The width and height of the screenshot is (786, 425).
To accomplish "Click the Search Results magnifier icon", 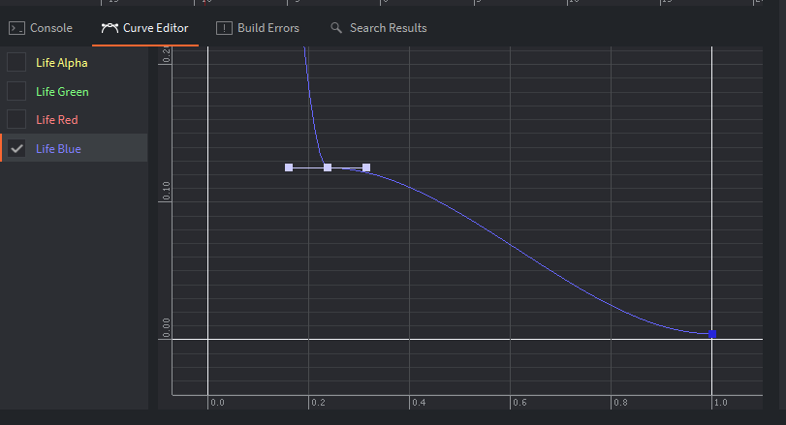I will pos(336,28).
